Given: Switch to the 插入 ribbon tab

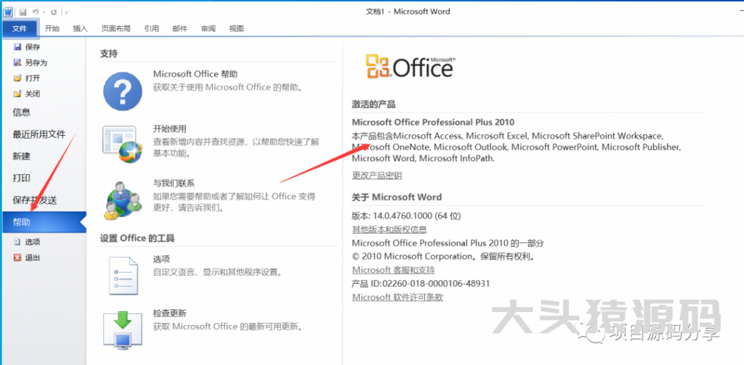Looking at the screenshot, I should click(80, 28).
